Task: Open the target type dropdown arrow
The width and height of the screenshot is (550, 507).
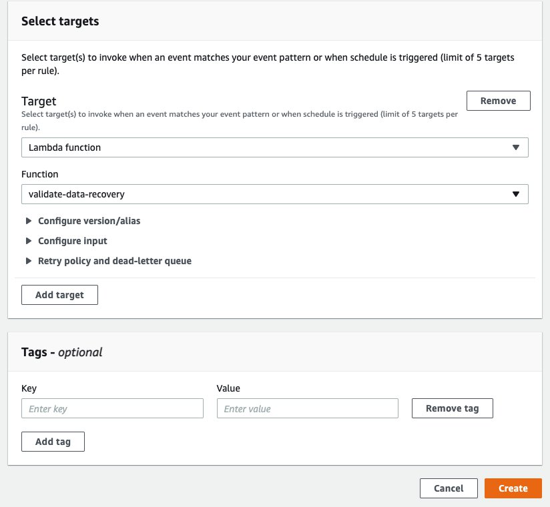Action: coord(516,147)
